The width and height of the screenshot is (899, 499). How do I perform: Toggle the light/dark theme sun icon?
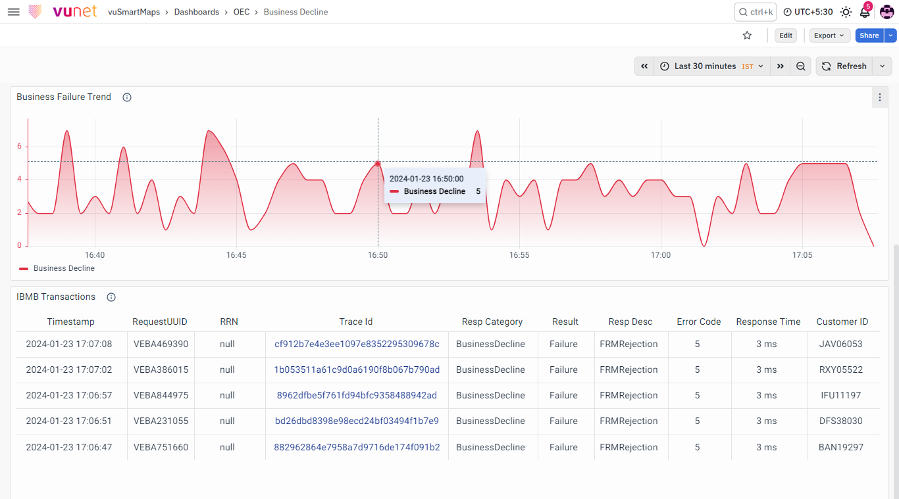click(x=846, y=12)
